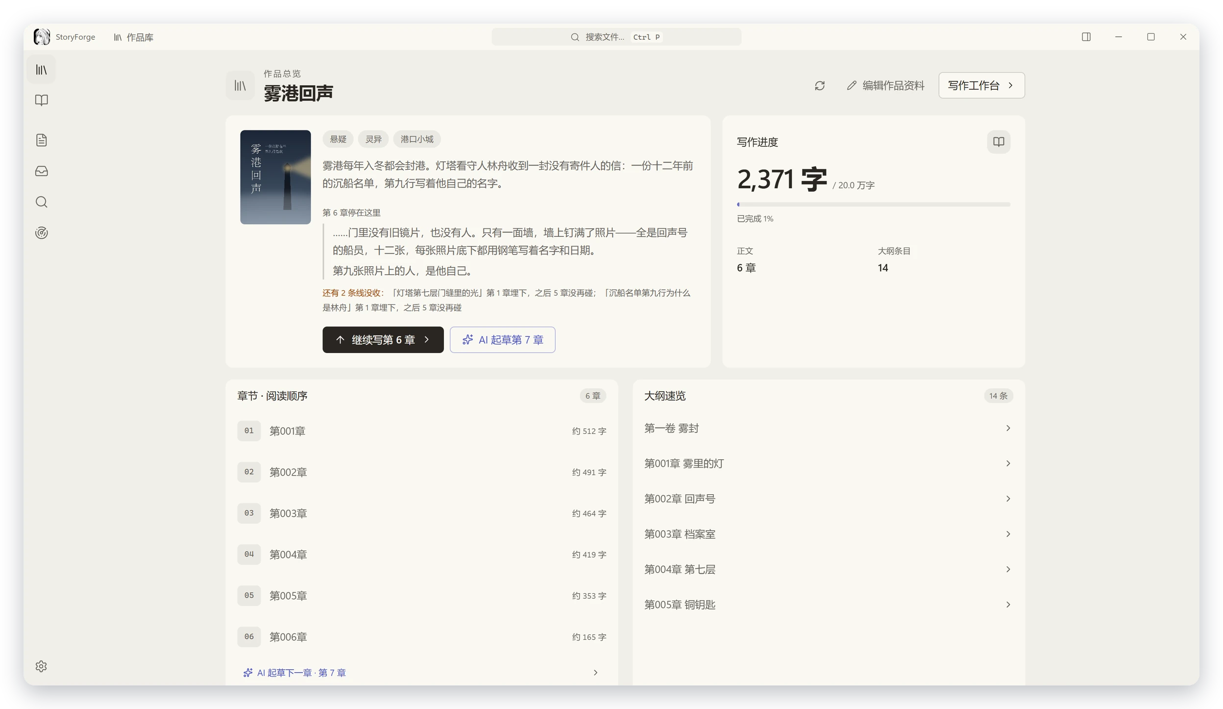The image size is (1223, 709).
Task: Click the library icon tile beside 雾港回声 title
Action: pyautogui.click(x=240, y=86)
